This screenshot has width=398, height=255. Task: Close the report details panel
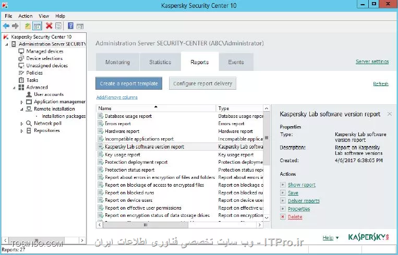tap(389, 114)
